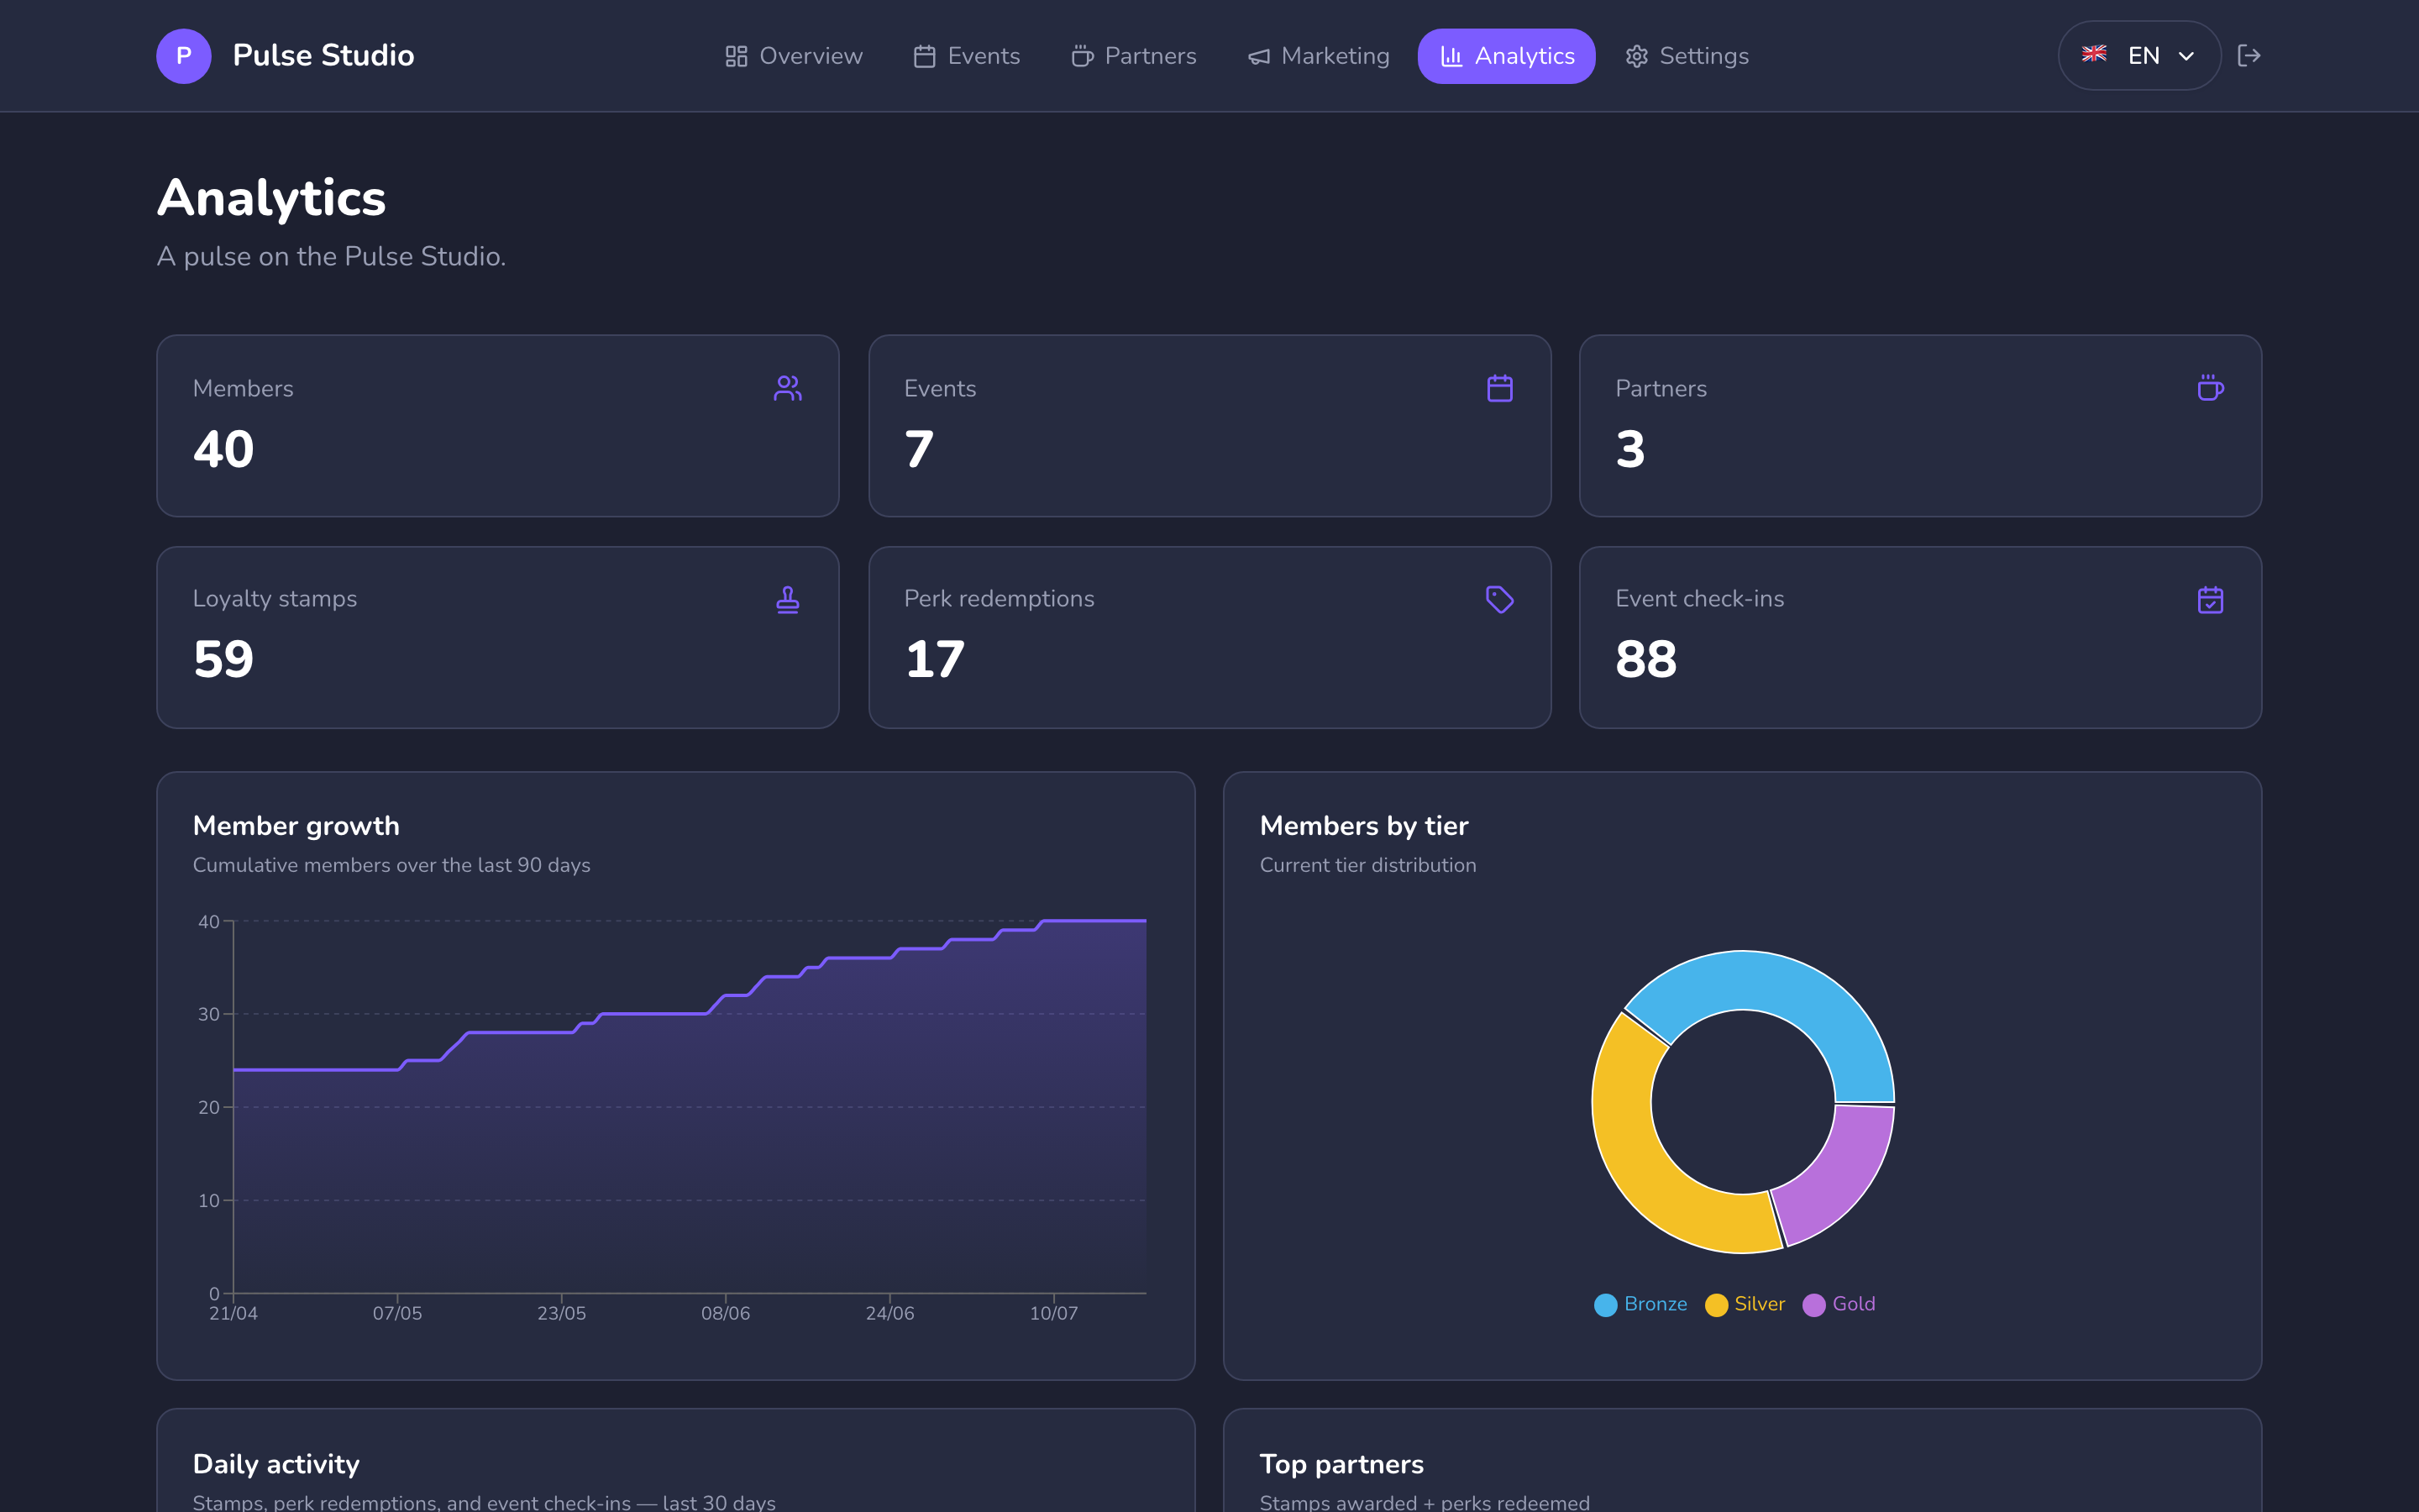Screen dimensions: 2419x1512
Task: Select the Analytics tab
Action: point(1506,56)
